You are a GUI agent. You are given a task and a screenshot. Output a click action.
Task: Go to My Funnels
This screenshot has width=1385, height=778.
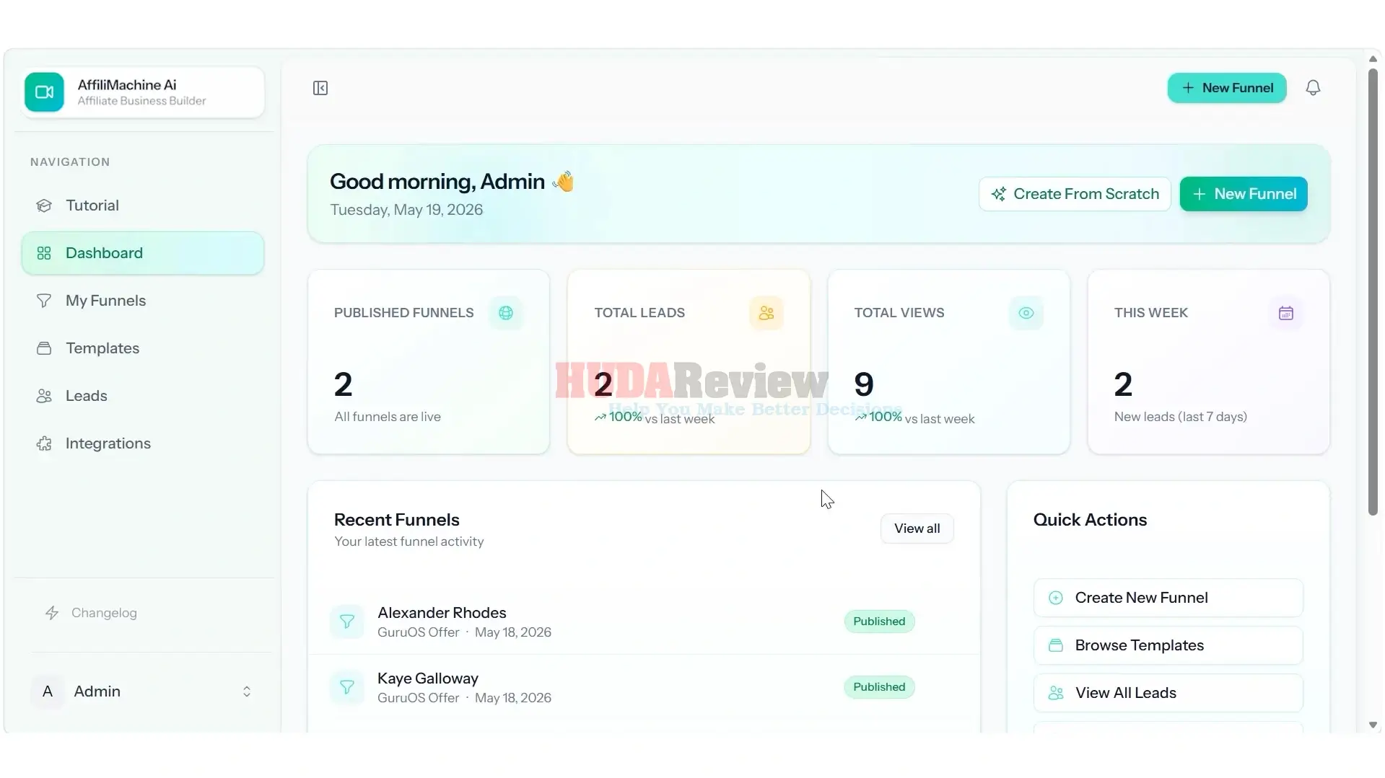point(143,301)
